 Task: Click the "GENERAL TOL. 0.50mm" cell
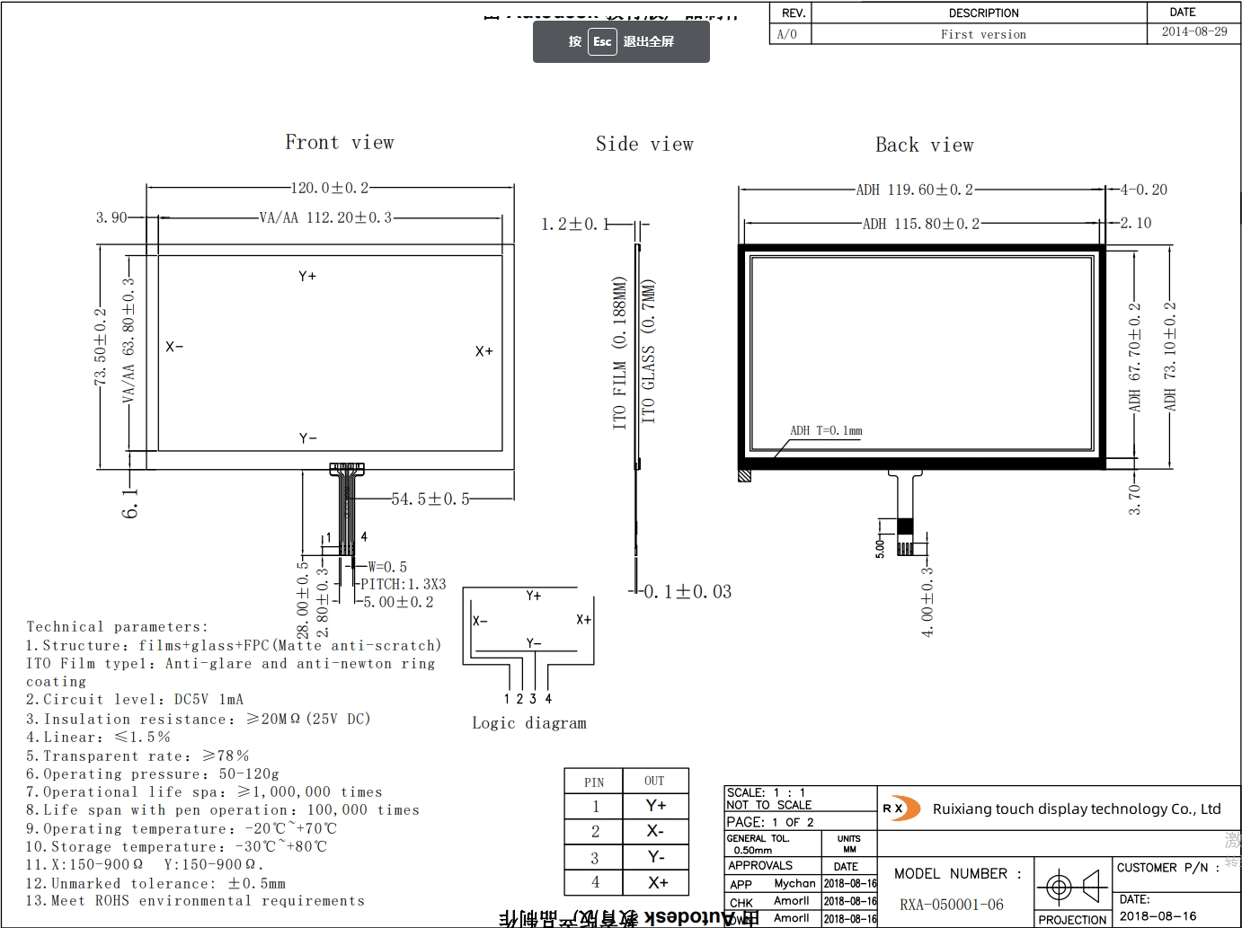773,844
